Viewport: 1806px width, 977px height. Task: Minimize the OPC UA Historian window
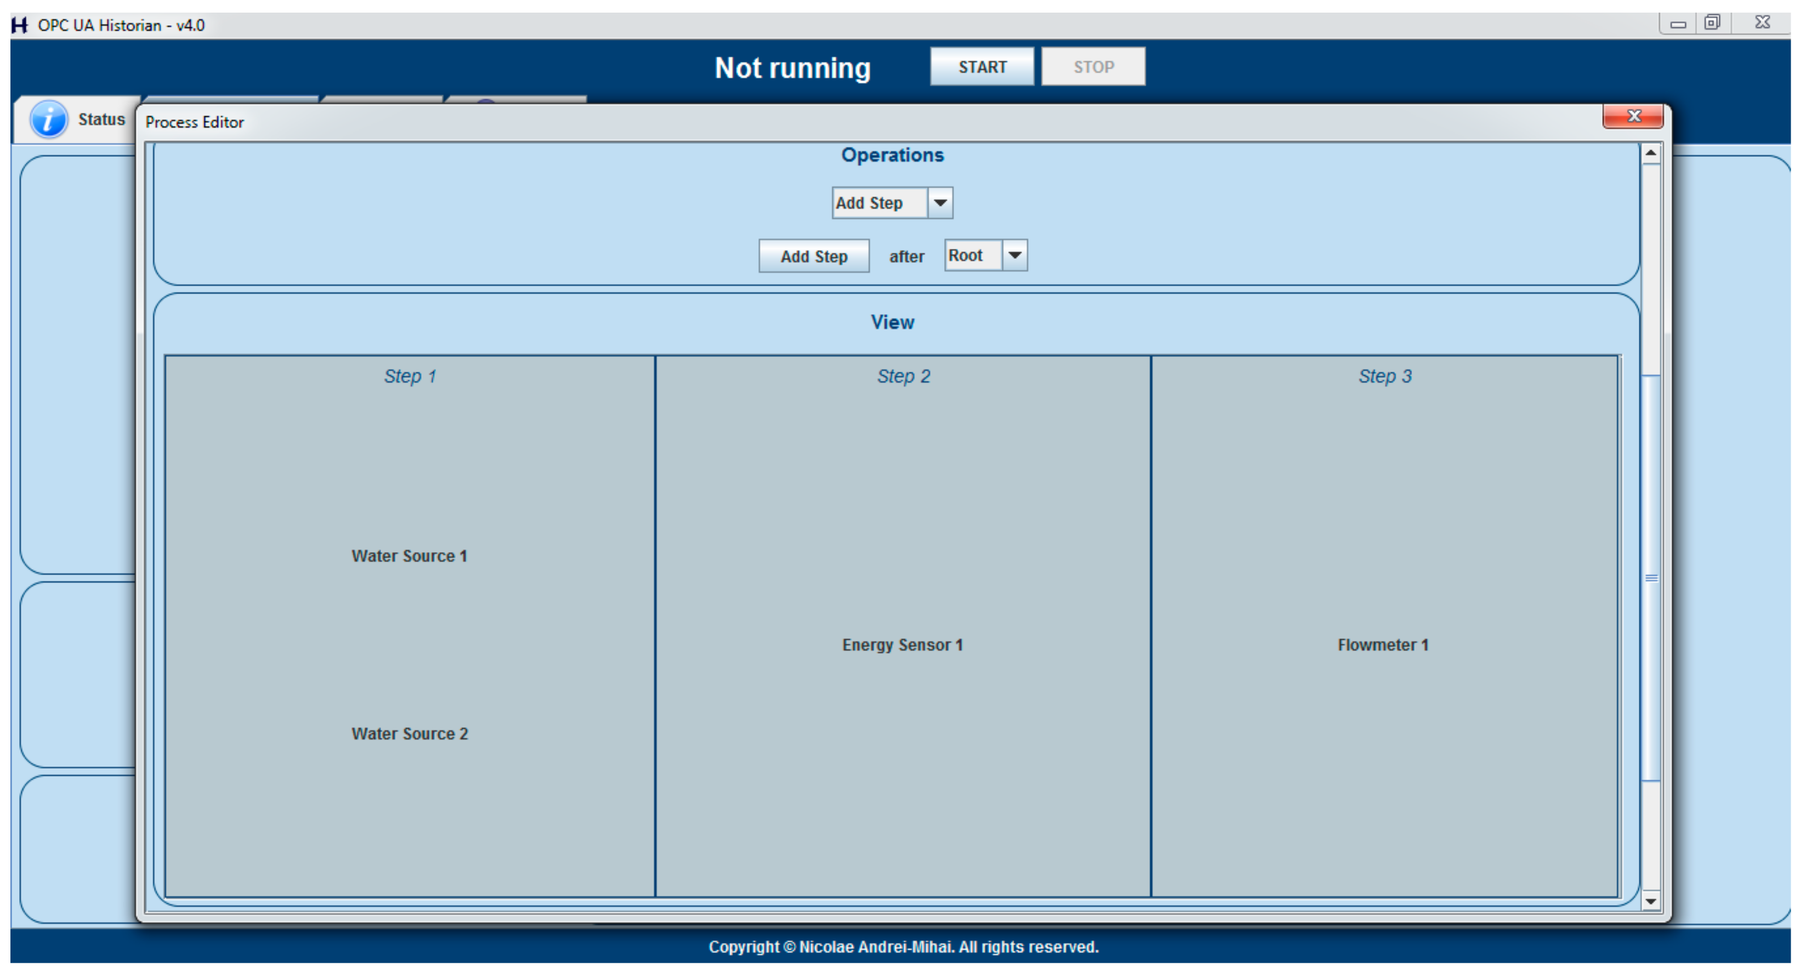point(1678,24)
